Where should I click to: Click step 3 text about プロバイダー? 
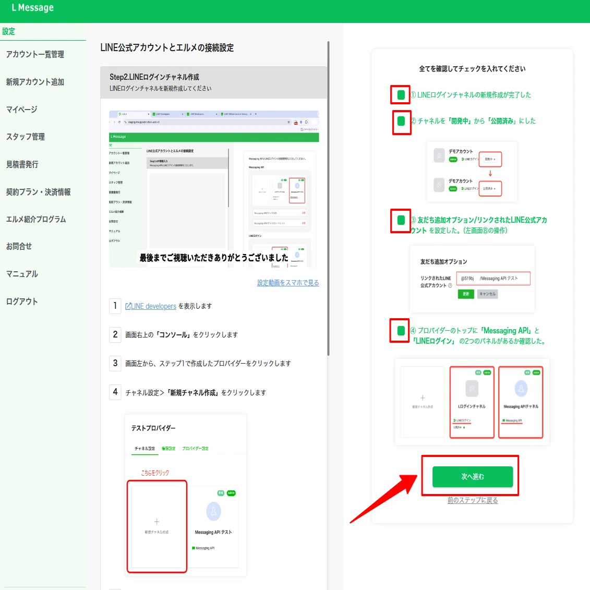tap(208, 364)
